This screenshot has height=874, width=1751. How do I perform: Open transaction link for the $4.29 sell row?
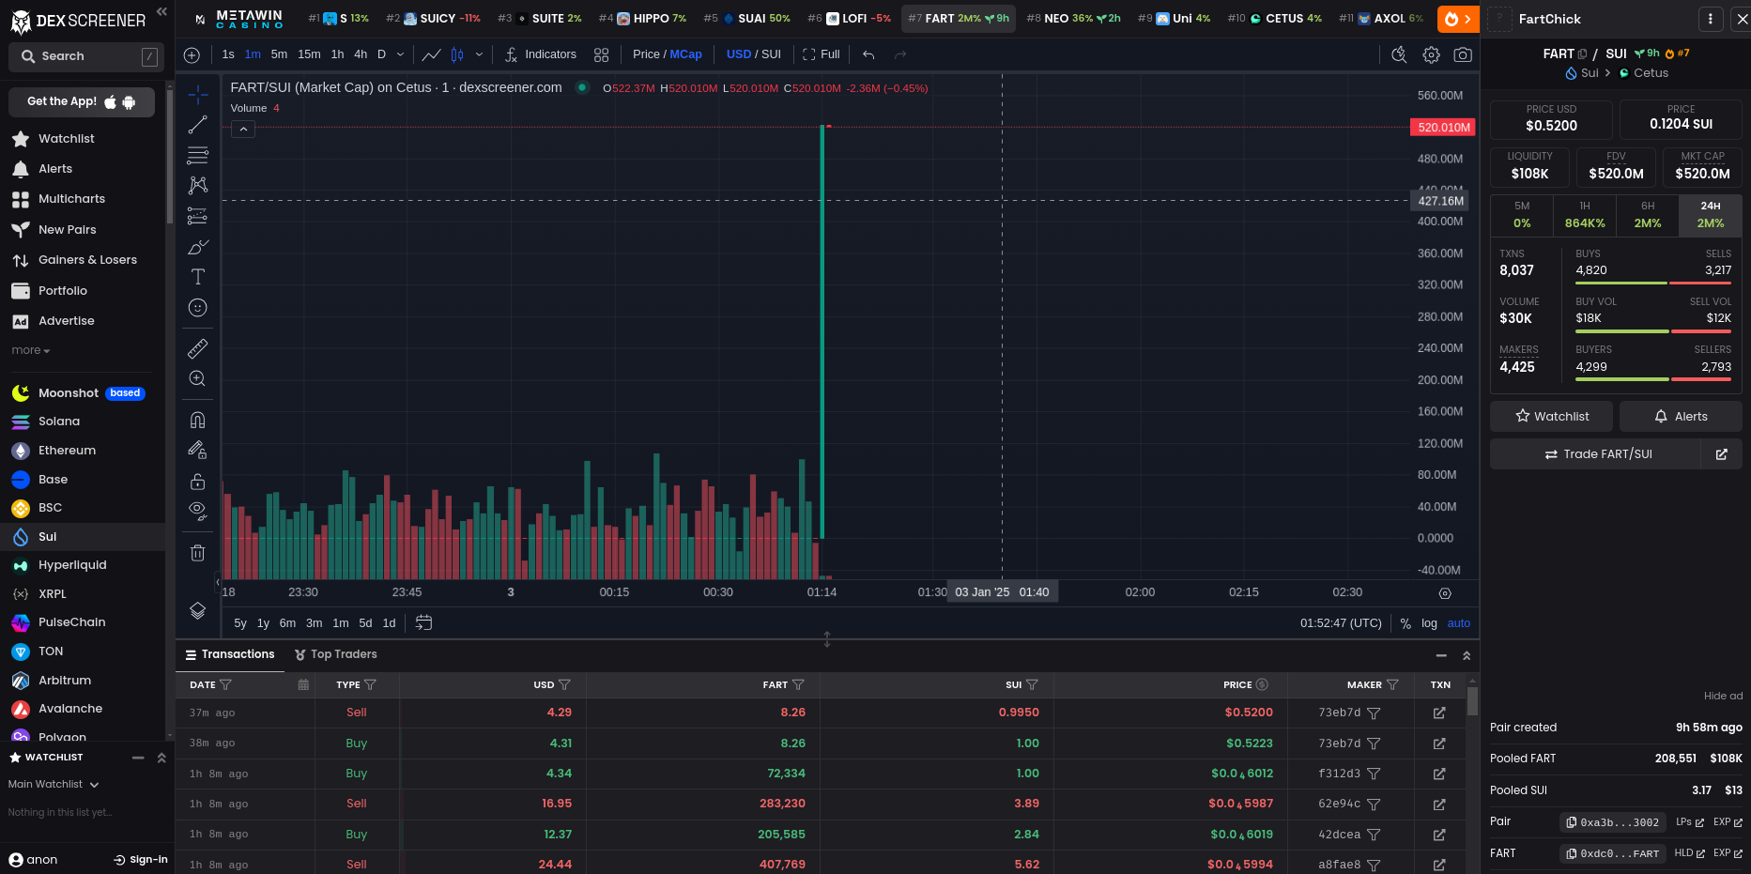[x=1439, y=713]
